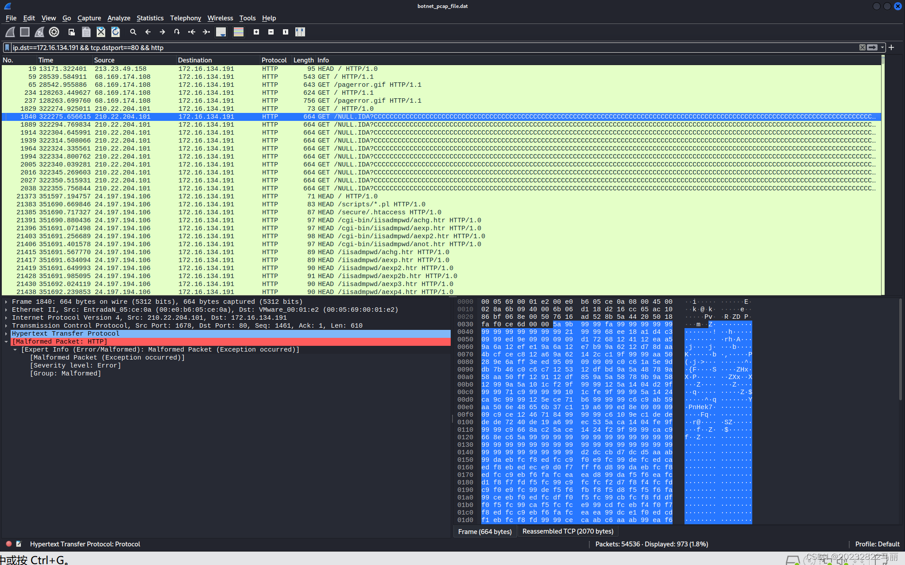Zoom in the main window text
Image resolution: width=905 pixels, height=565 pixels.
pyautogui.click(x=256, y=32)
